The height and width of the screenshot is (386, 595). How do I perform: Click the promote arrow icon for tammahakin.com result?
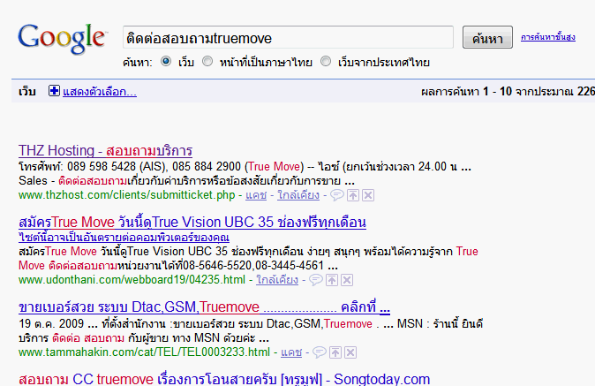[x=335, y=352]
